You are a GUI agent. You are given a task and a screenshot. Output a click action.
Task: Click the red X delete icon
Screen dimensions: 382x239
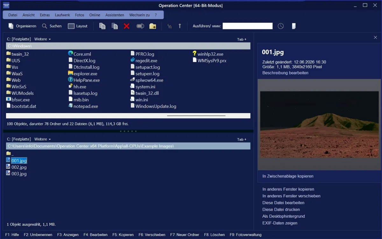click(127, 26)
